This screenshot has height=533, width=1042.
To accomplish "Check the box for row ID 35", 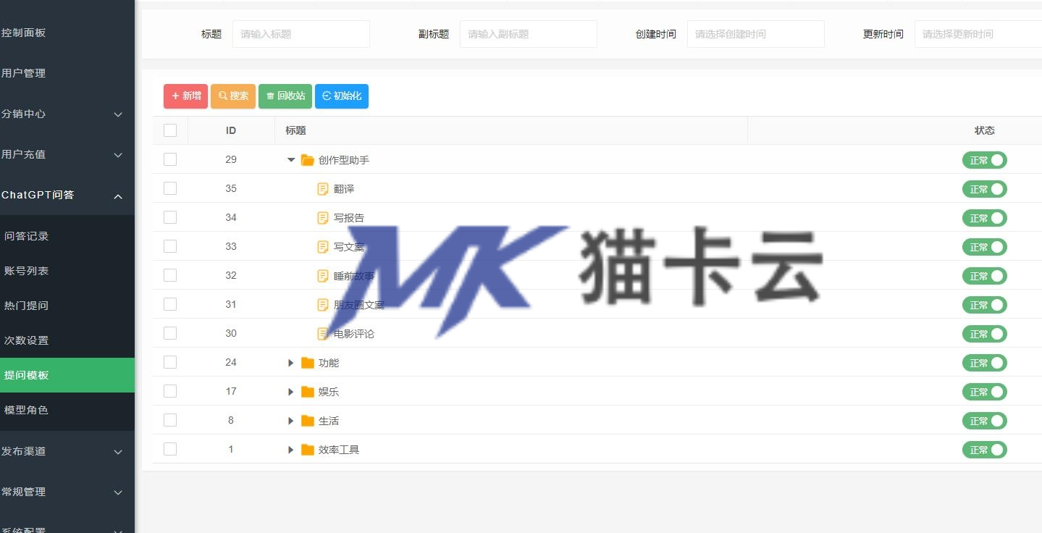I will 170,188.
